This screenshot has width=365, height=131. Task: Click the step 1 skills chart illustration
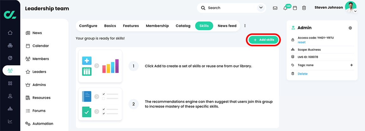(x=100, y=66)
